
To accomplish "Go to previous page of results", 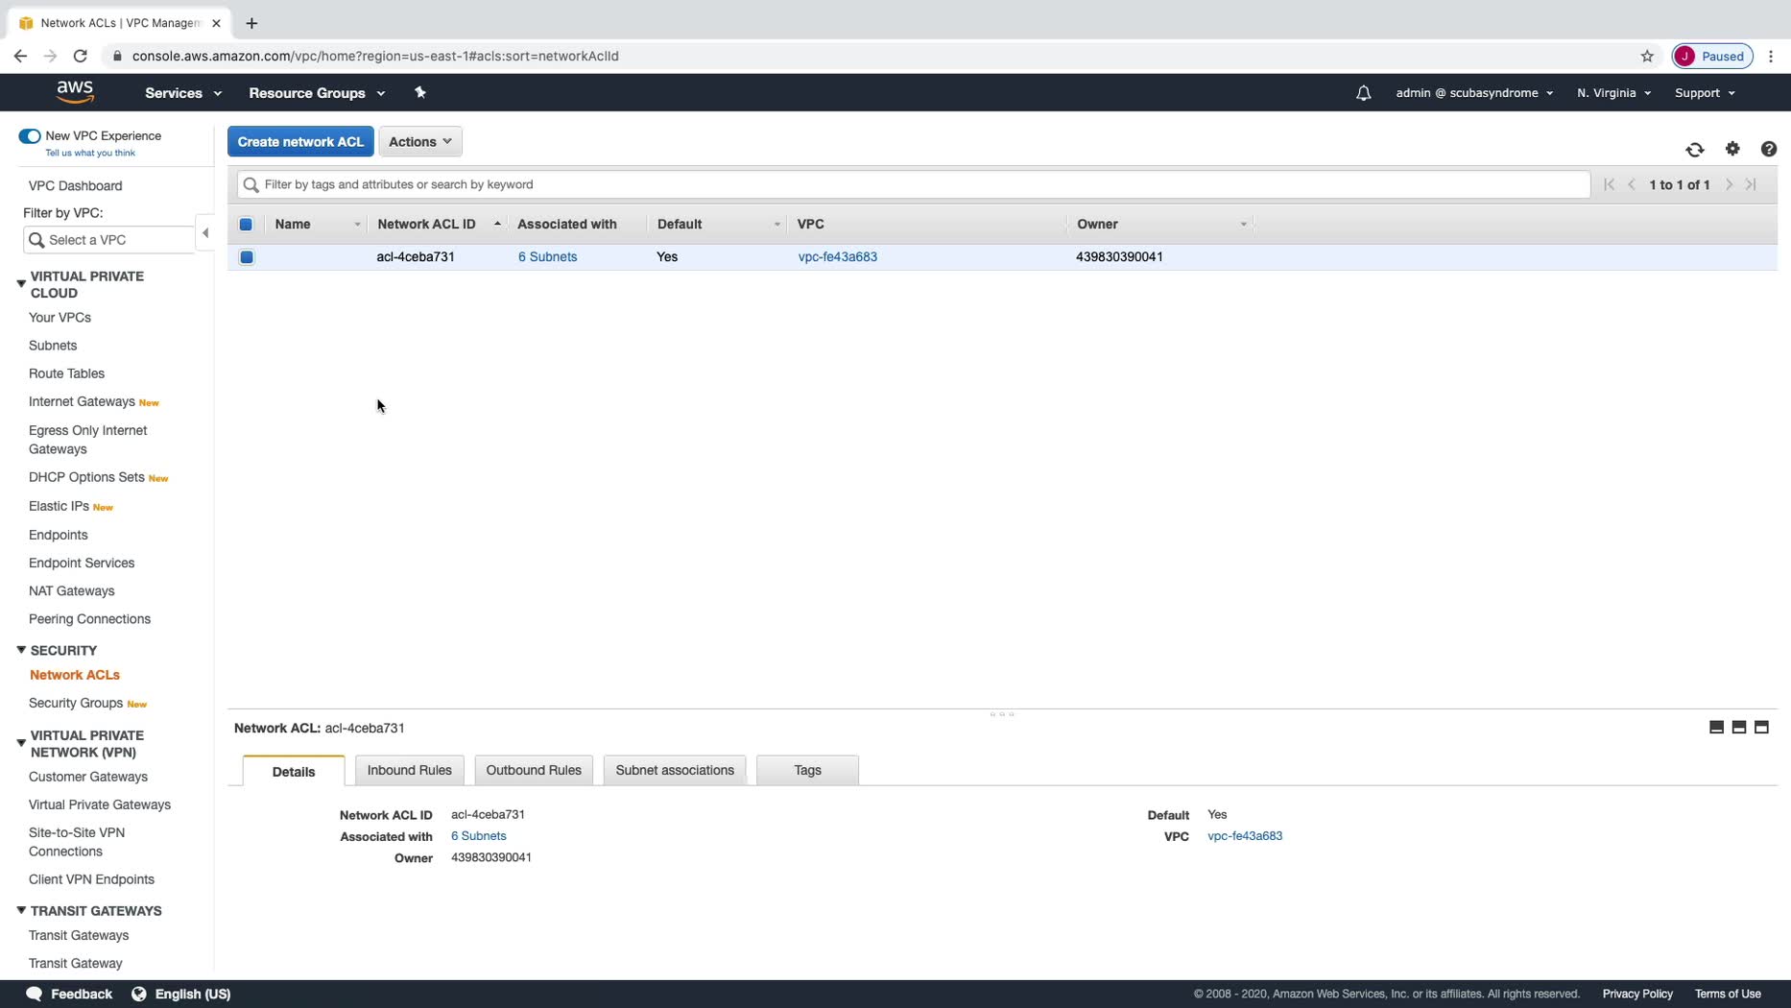I will [1632, 184].
